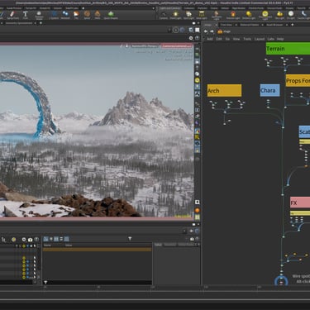Viewport: 310px width, 310px height.
Task: Open the Add menu in network editor
Action: tap(210, 39)
